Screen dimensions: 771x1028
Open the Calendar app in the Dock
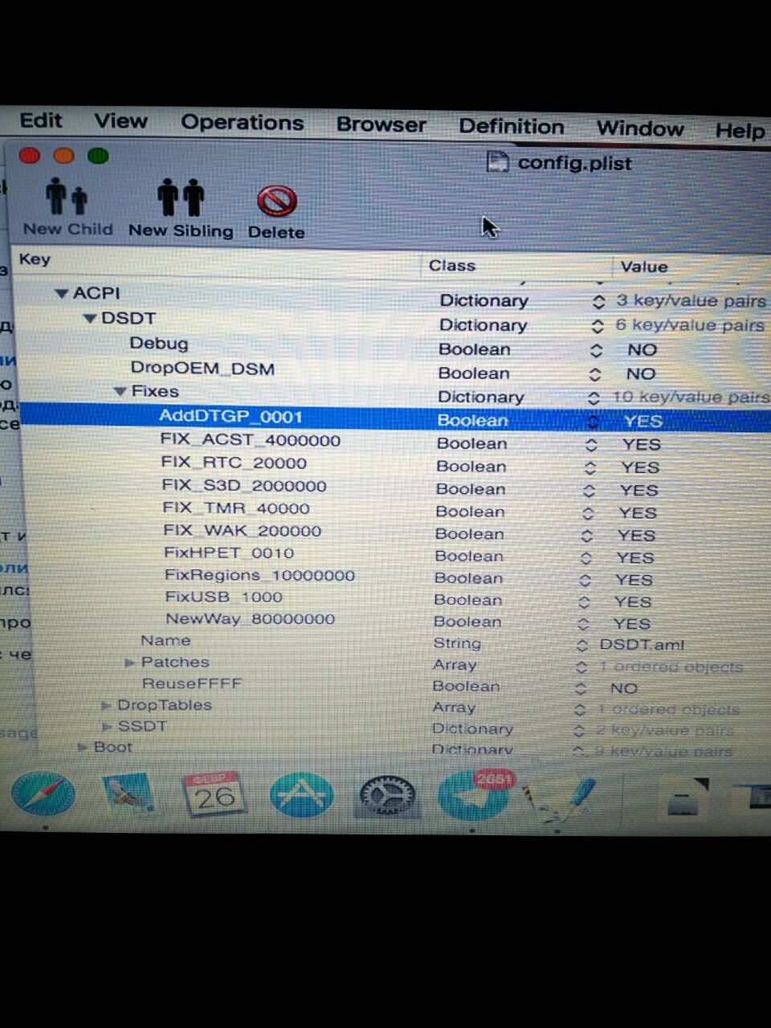(214, 793)
